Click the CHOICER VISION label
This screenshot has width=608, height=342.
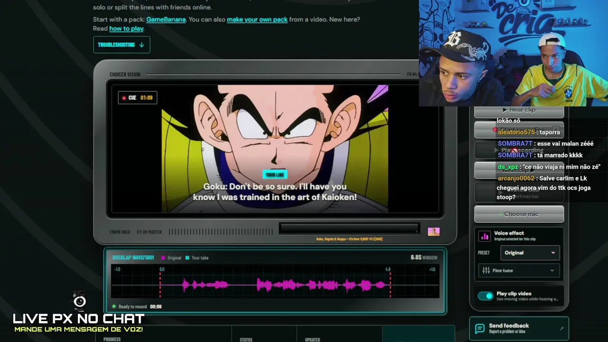point(125,75)
